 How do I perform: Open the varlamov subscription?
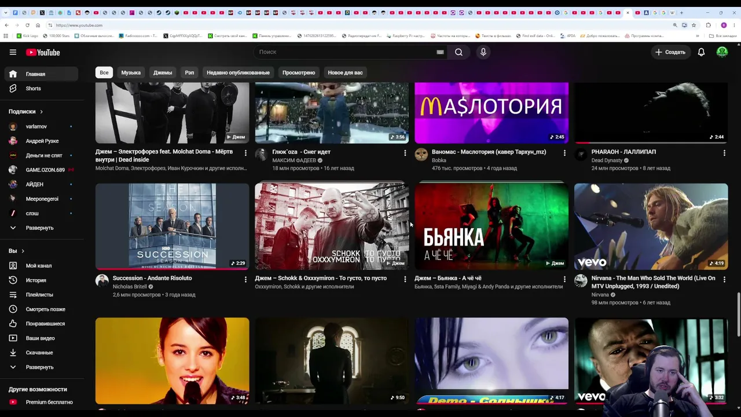[x=41, y=127]
